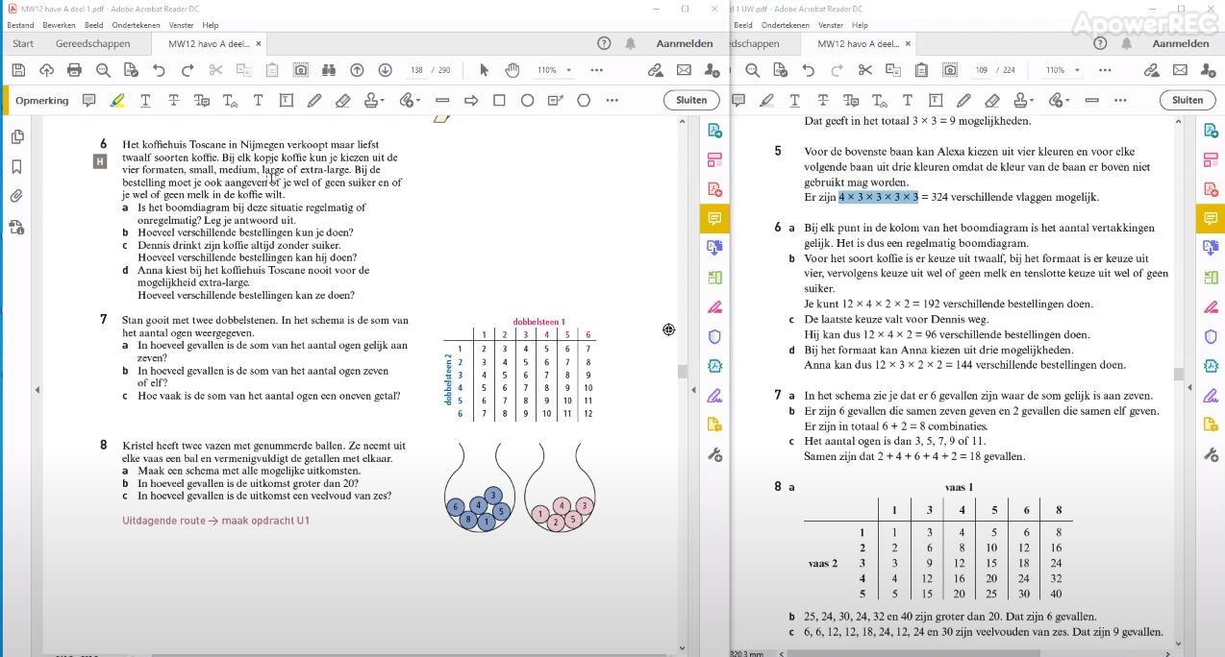
Task: Select the yellow highlighter tool in left window
Action: click(x=117, y=100)
